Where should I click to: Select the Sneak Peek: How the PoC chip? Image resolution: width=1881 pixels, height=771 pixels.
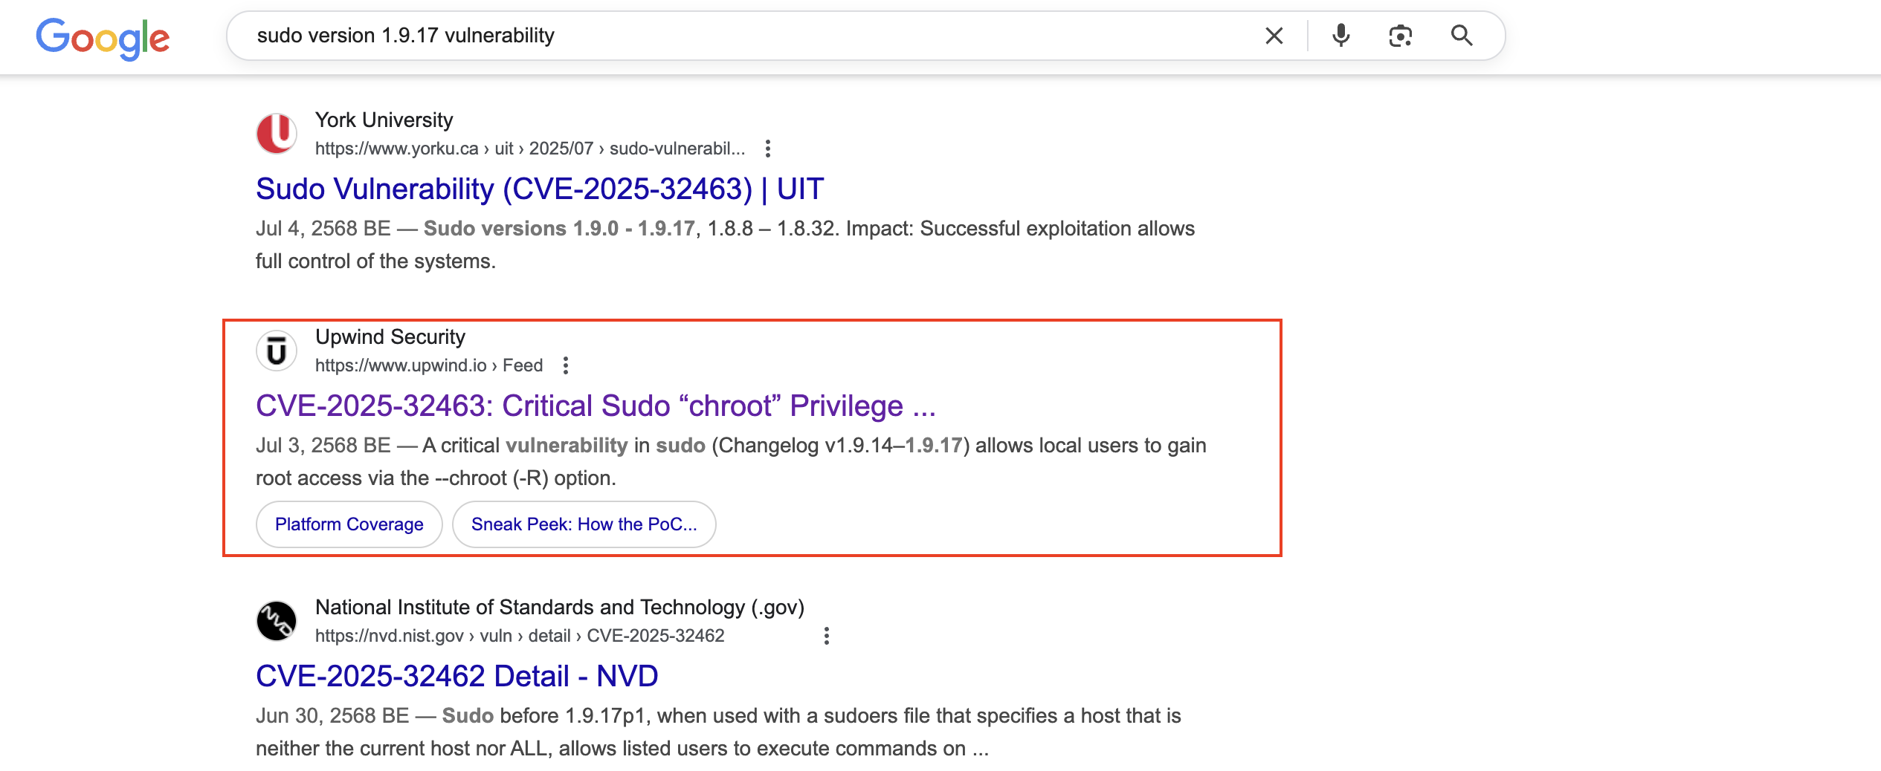pyautogui.click(x=584, y=524)
